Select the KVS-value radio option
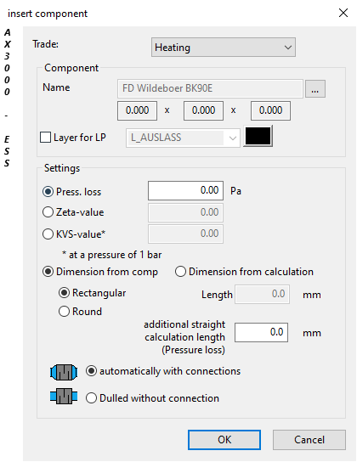Viewport: 357px width, 462px height. (x=48, y=234)
